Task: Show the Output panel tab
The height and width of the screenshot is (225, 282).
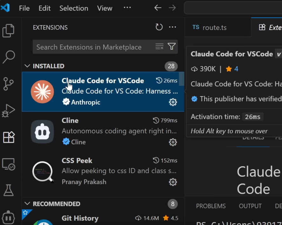Action: click(250, 206)
